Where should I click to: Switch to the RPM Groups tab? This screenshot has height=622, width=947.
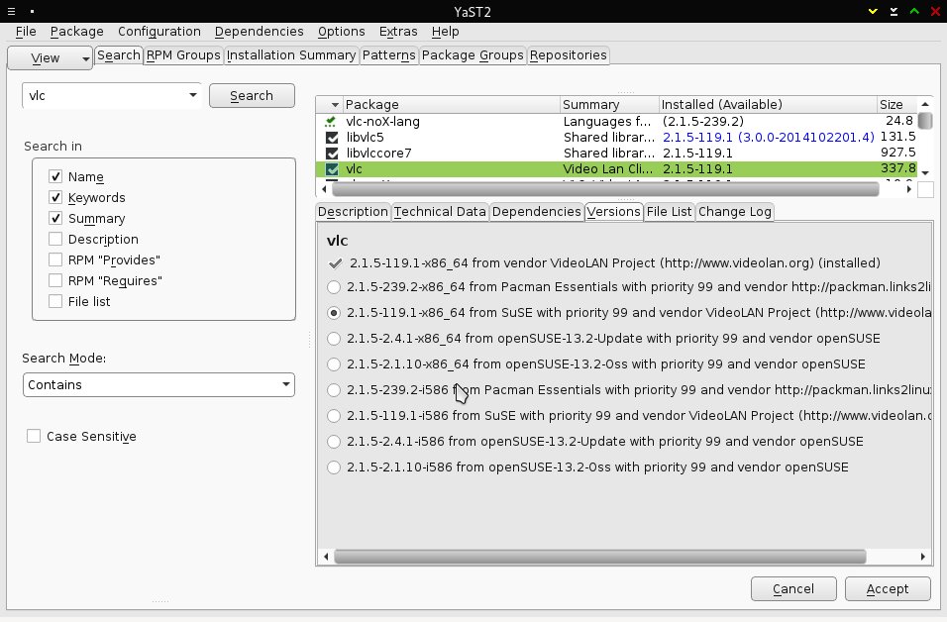[183, 55]
